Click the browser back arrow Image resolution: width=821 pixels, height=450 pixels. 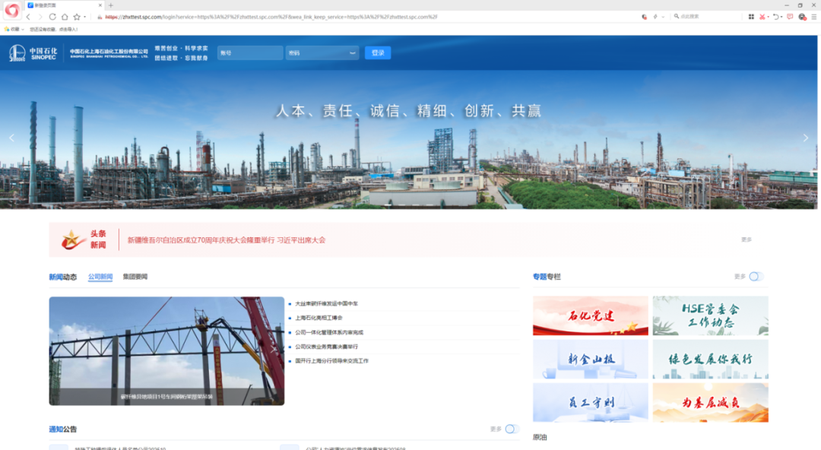(29, 17)
